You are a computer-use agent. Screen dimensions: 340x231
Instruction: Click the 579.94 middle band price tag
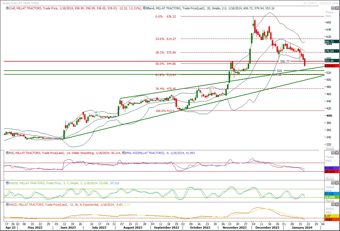[x=332, y=51]
